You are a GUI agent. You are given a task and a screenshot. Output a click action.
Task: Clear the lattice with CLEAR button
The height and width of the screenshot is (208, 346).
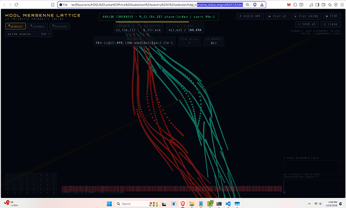[329, 25]
